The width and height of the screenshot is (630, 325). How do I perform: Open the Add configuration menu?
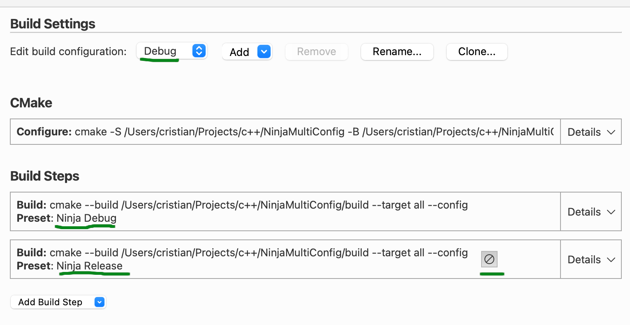247,52
